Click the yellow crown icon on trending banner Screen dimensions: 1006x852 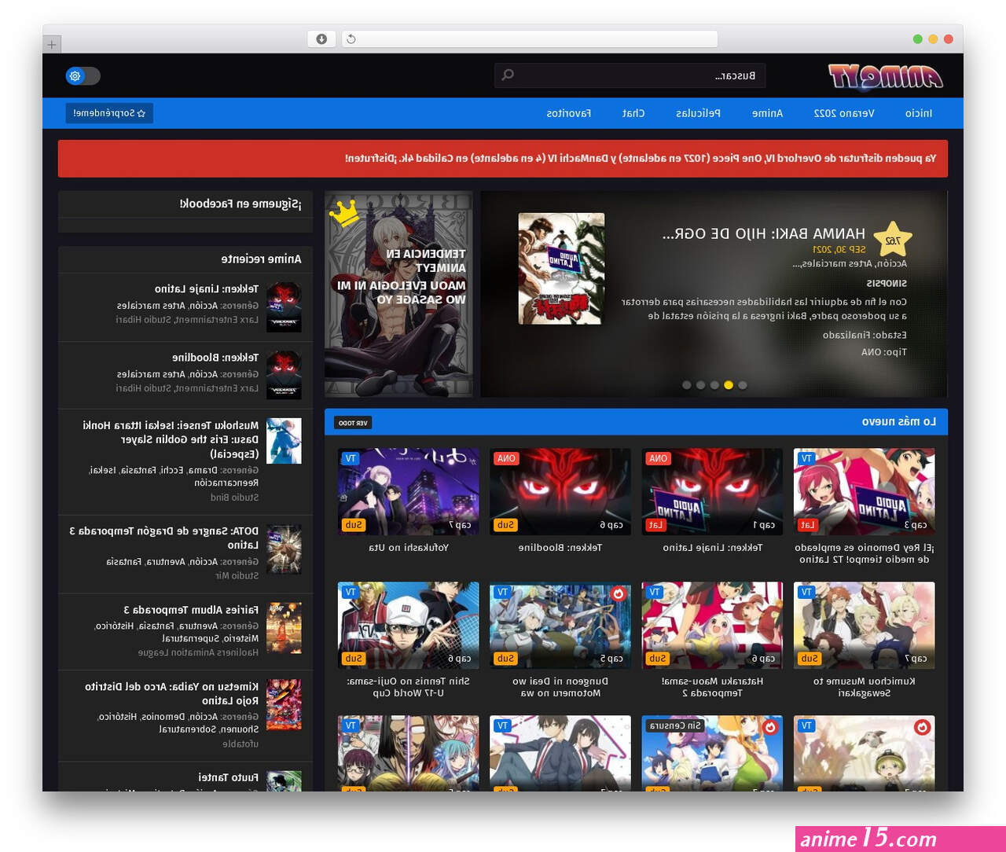343,212
